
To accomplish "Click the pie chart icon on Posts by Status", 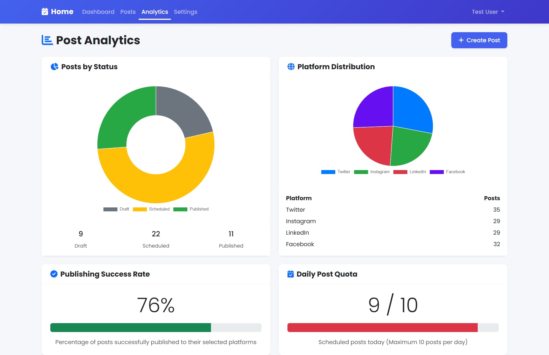I will (x=54, y=66).
